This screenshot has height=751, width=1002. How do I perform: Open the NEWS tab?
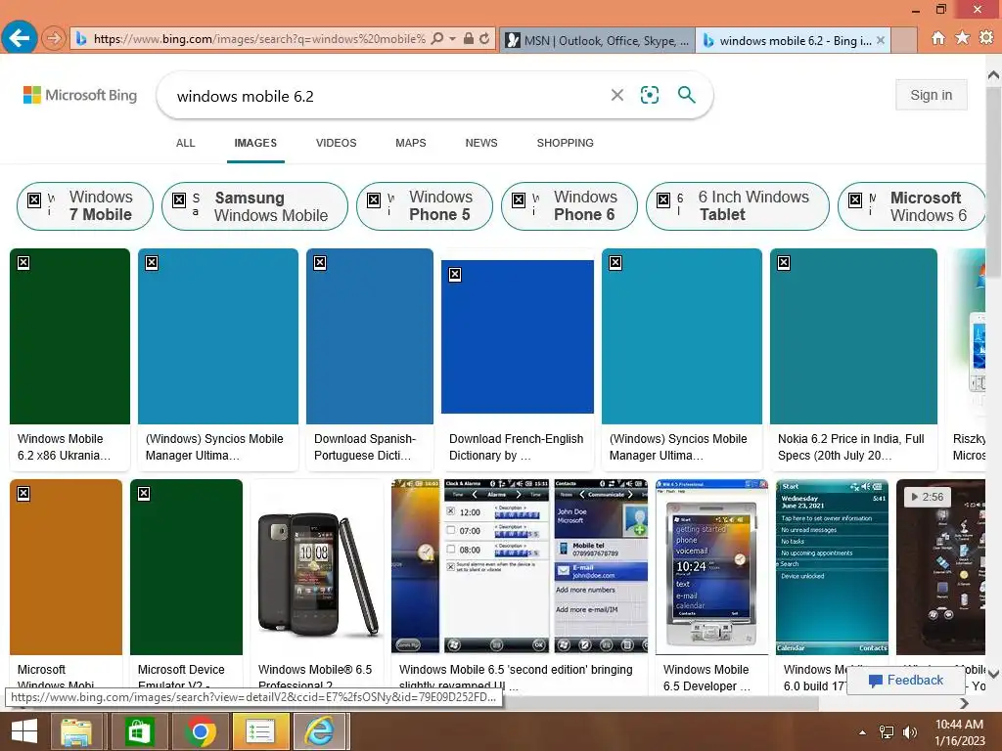pos(481,143)
